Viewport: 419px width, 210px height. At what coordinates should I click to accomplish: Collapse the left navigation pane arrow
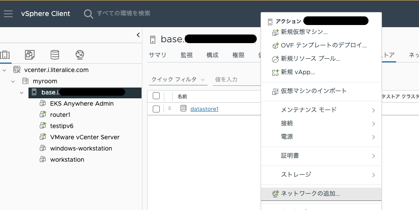pyautogui.click(x=138, y=35)
